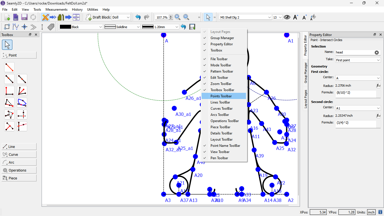This screenshot has width=384, height=216.
Task: Click the Undo arrow in Edit toolbar
Action: click(138, 17)
